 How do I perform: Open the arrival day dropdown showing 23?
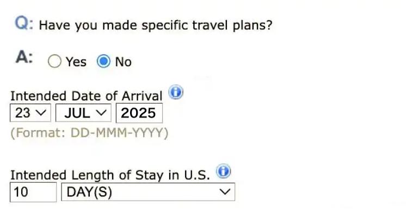click(30, 113)
